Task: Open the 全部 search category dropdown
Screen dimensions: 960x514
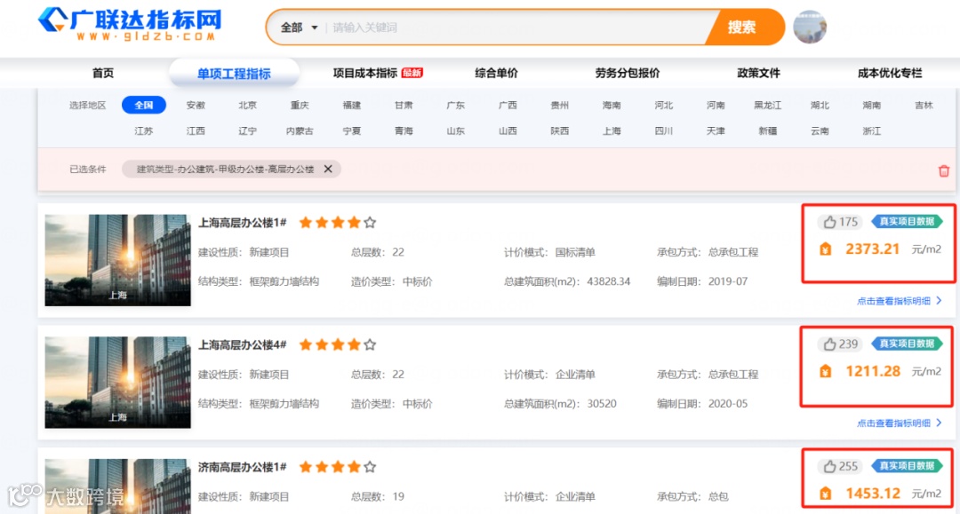Action: pyautogui.click(x=299, y=28)
